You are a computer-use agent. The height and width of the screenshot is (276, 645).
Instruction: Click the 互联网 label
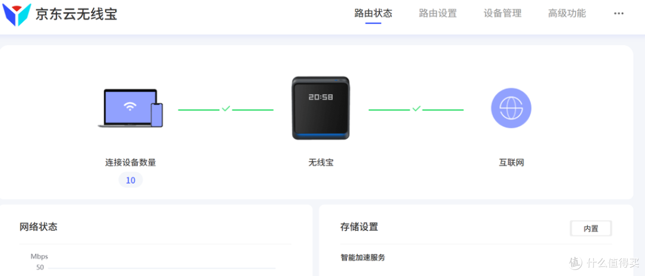click(511, 163)
